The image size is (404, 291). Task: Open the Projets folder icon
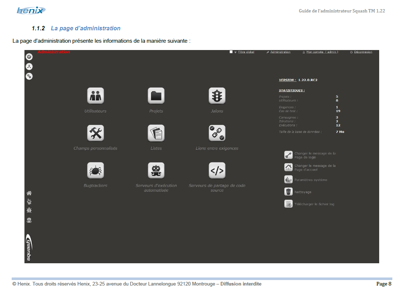(x=156, y=96)
